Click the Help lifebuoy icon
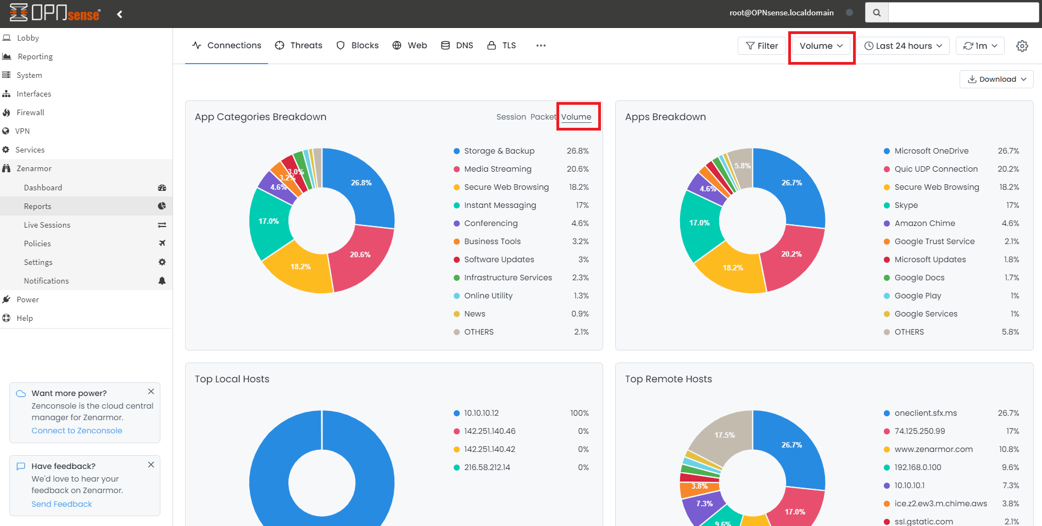 click(x=7, y=318)
